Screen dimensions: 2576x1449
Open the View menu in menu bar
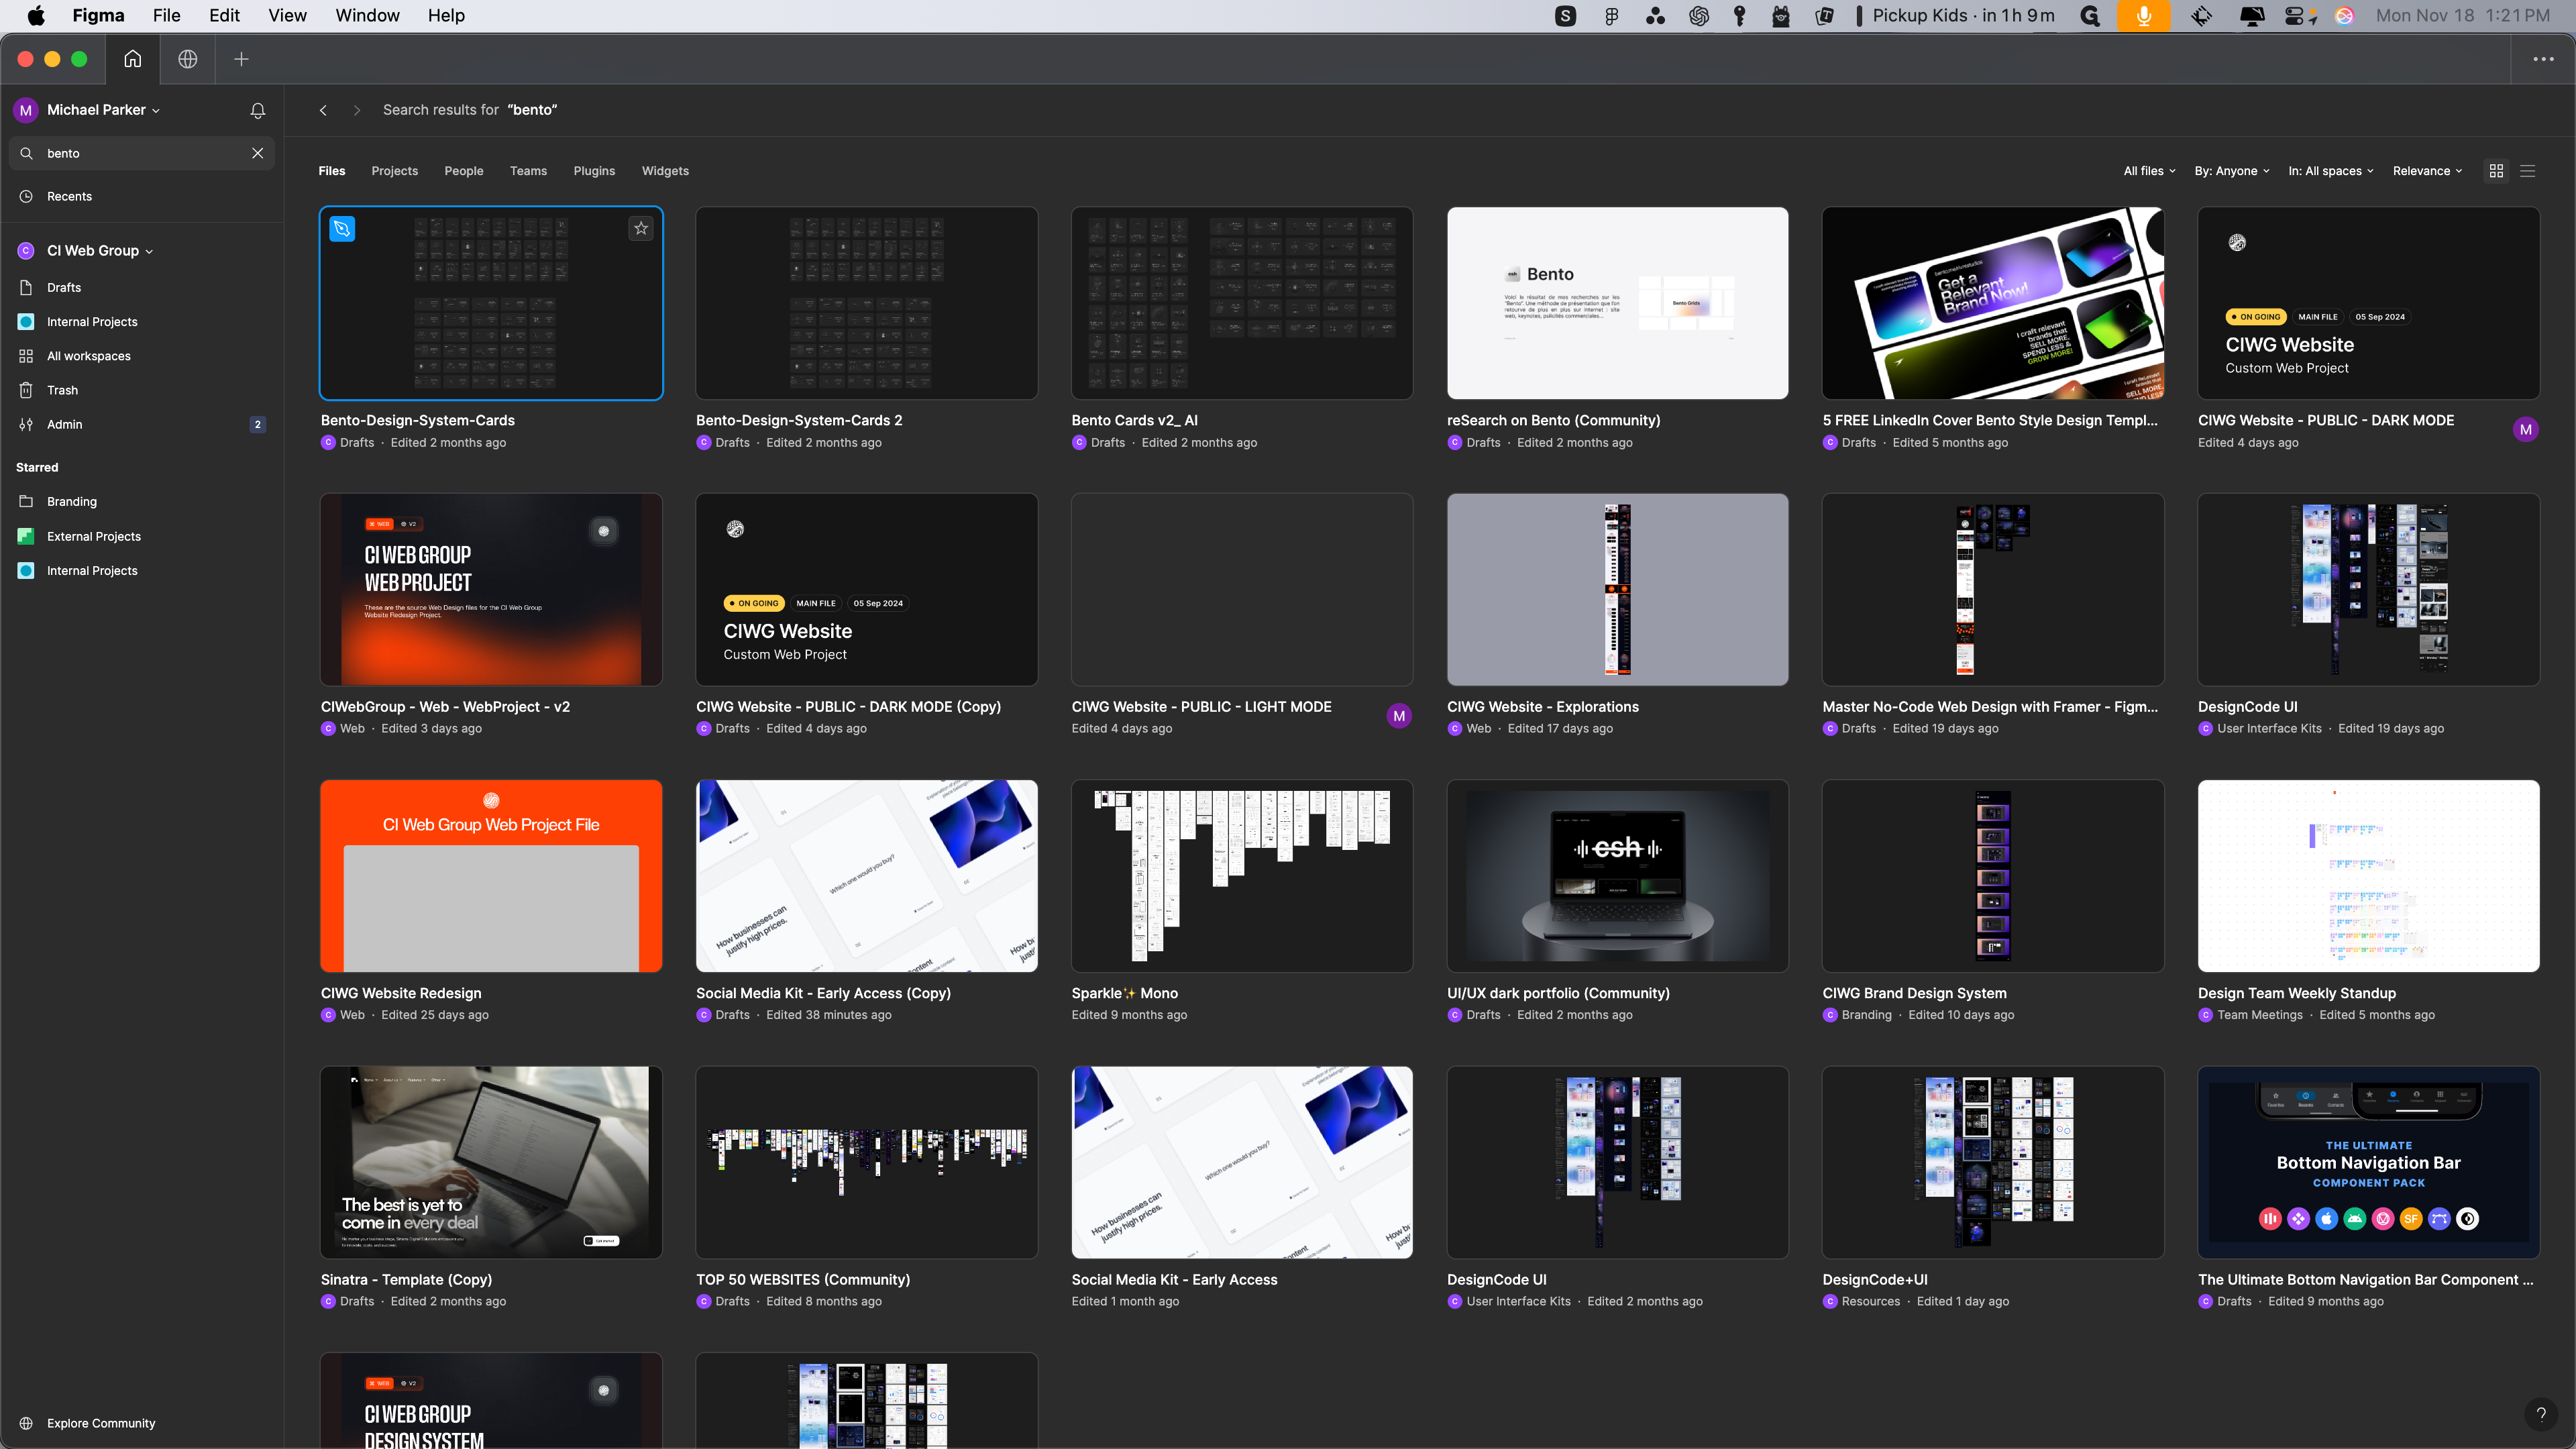click(287, 15)
